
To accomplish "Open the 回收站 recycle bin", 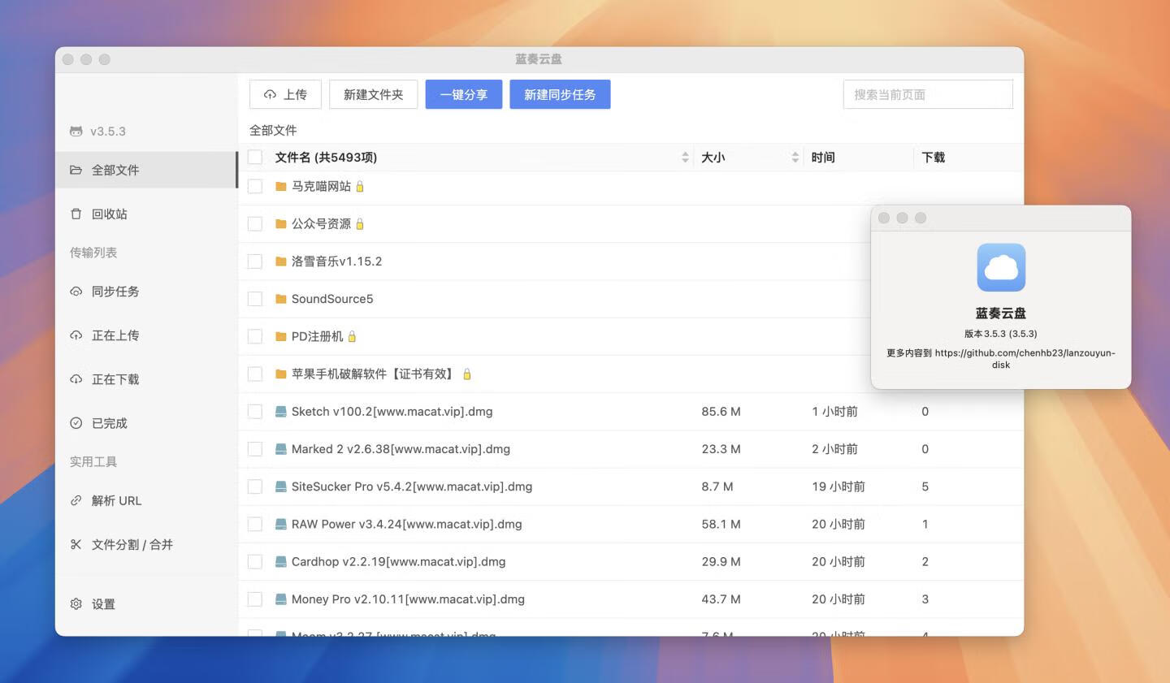I will point(146,214).
